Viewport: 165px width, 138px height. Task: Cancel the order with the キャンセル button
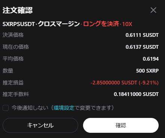click(40, 125)
